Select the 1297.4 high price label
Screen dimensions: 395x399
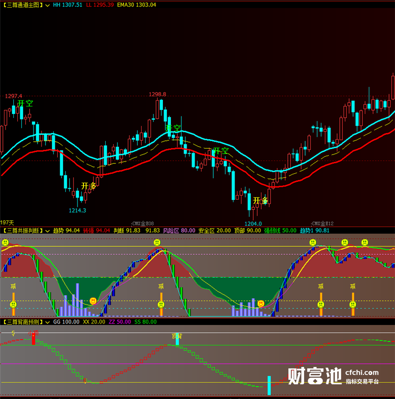tap(13, 96)
